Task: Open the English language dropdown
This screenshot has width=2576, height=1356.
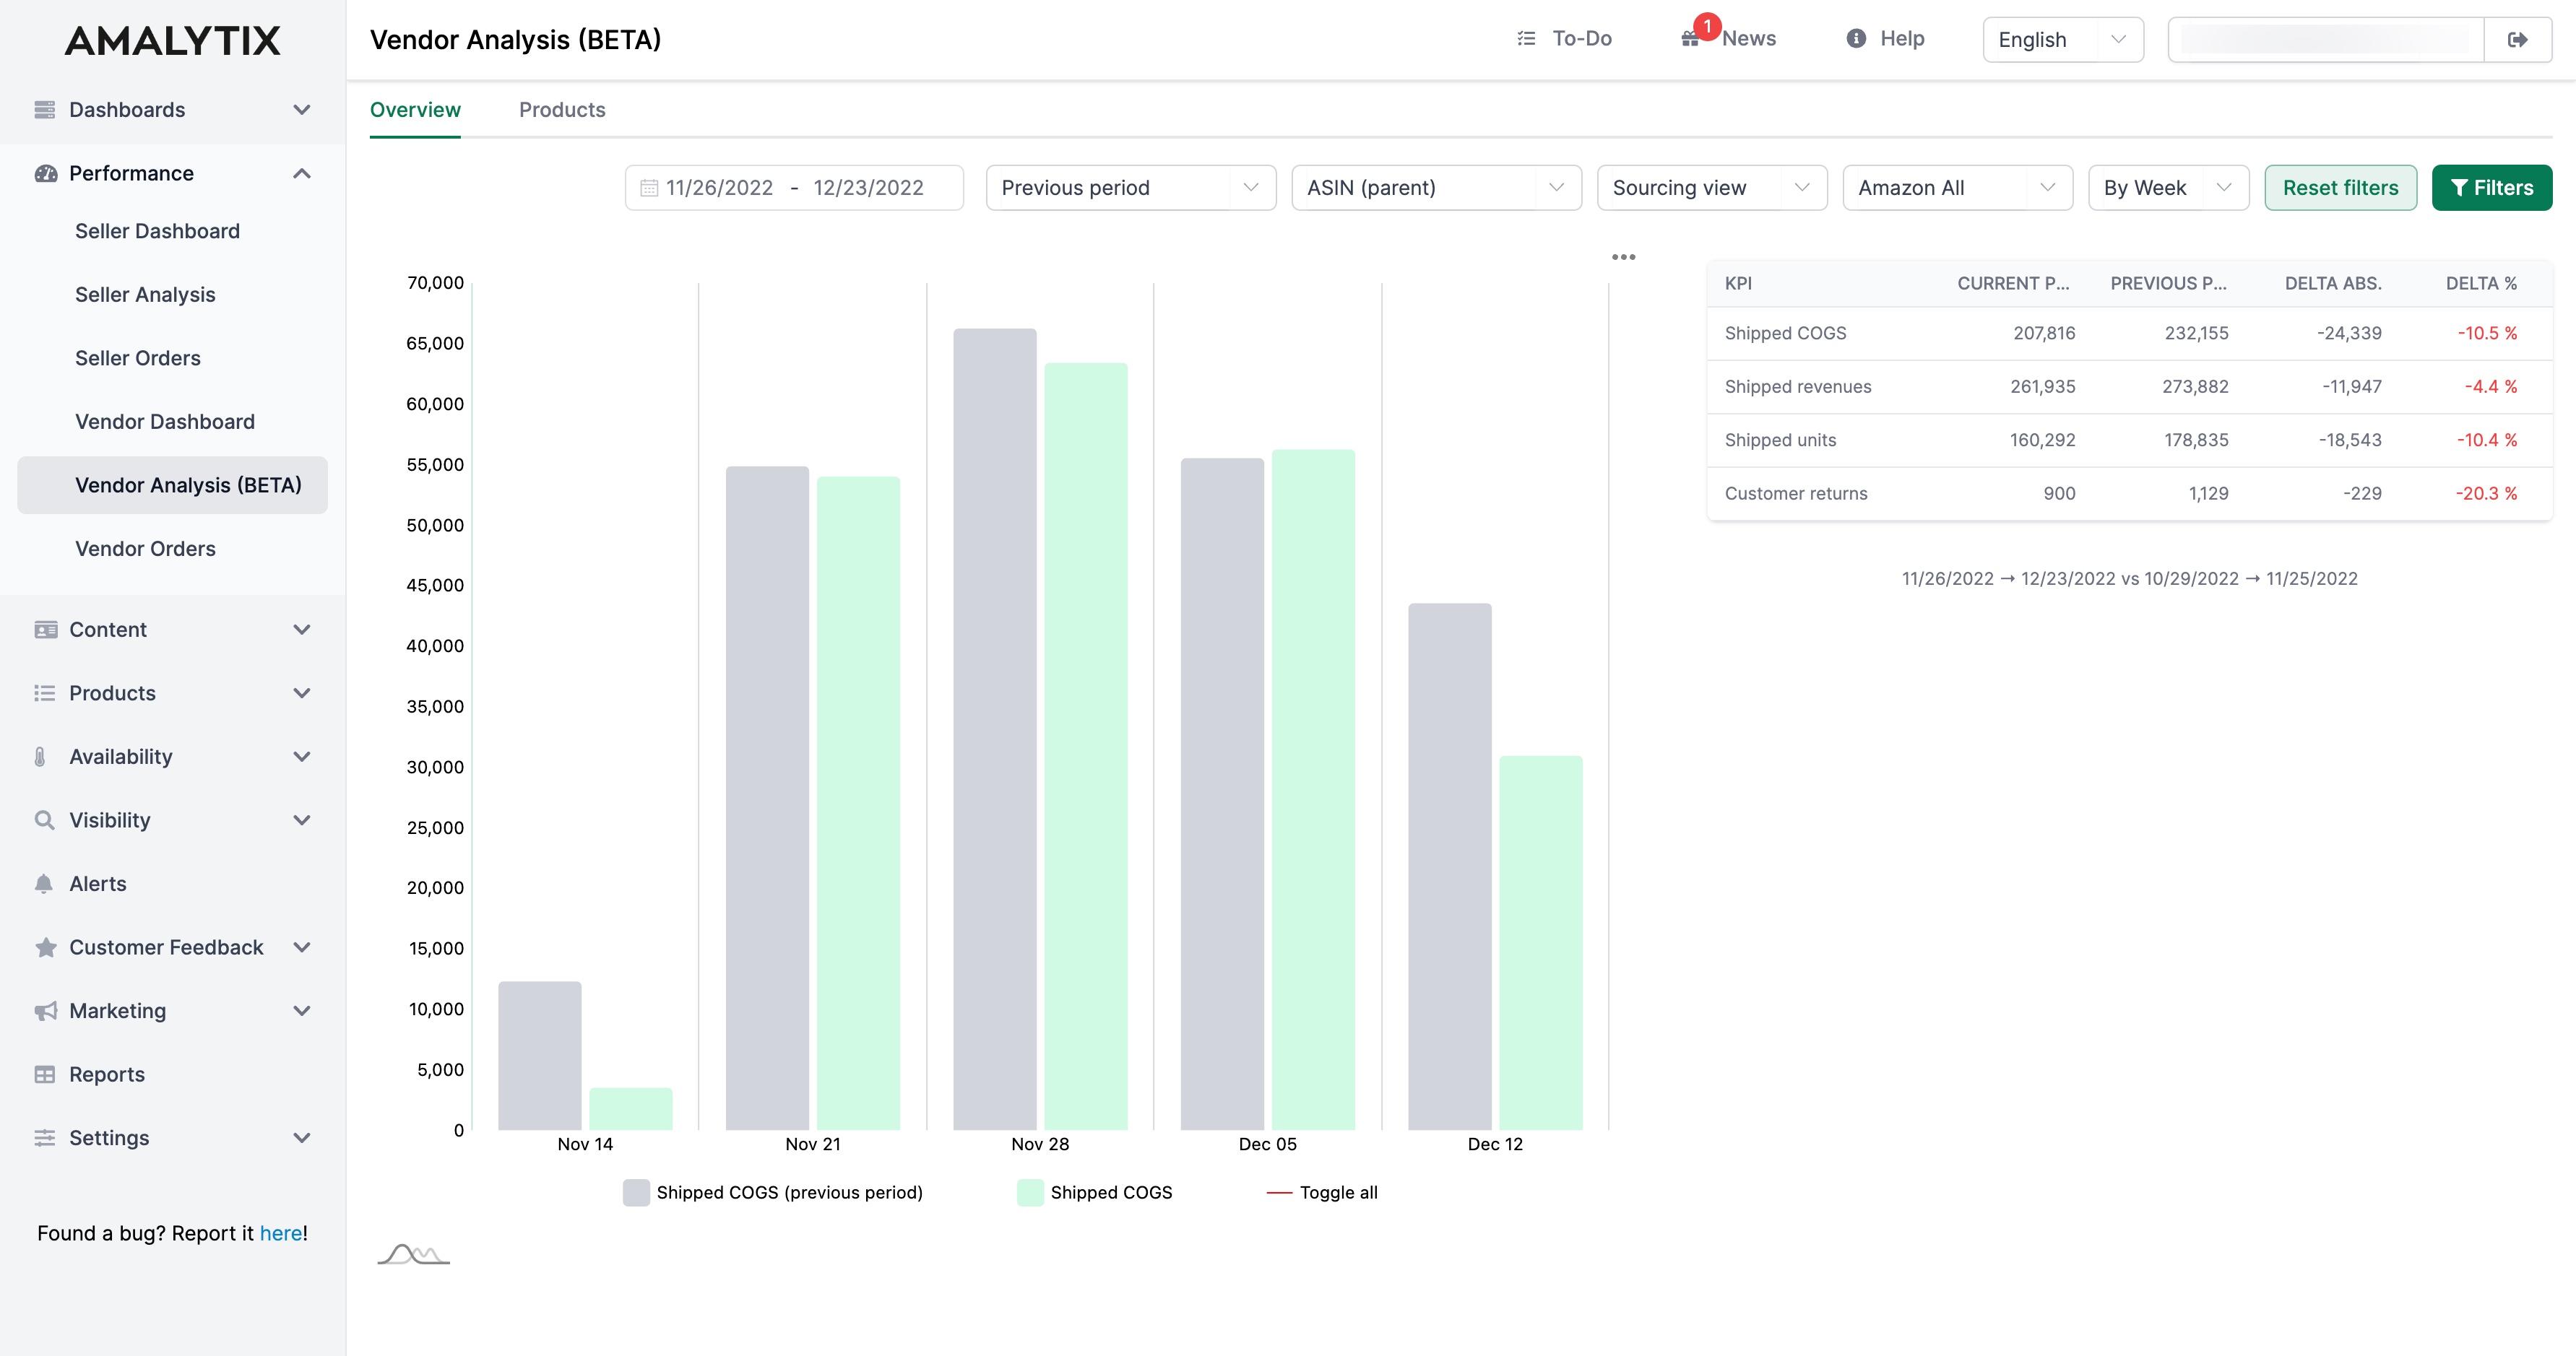Action: [2063, 40]
